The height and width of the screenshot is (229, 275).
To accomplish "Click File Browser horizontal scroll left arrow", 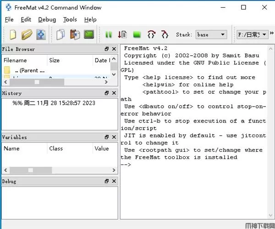I will click(x=5, y=82).
